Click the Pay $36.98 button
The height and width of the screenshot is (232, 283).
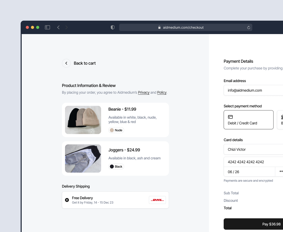(253, 224)
